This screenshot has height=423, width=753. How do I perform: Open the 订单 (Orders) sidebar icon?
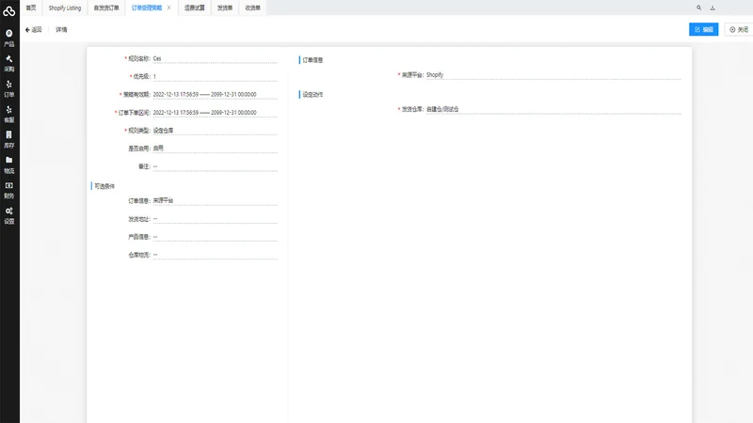tap(9, 88)
